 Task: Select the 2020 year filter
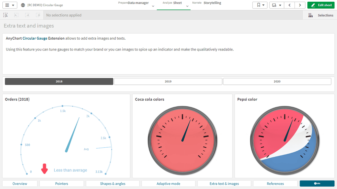(277, 81)
